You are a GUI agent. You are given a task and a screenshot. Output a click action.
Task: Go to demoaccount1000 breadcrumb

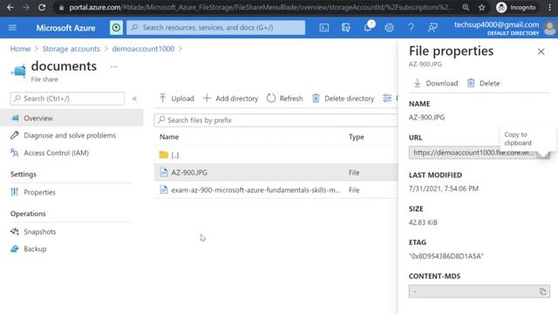click(143, 49)
